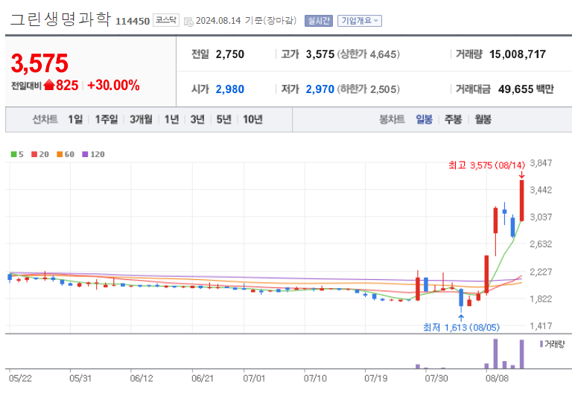Click the red up-arrow price change icon
572x402 pixels.
49,85
